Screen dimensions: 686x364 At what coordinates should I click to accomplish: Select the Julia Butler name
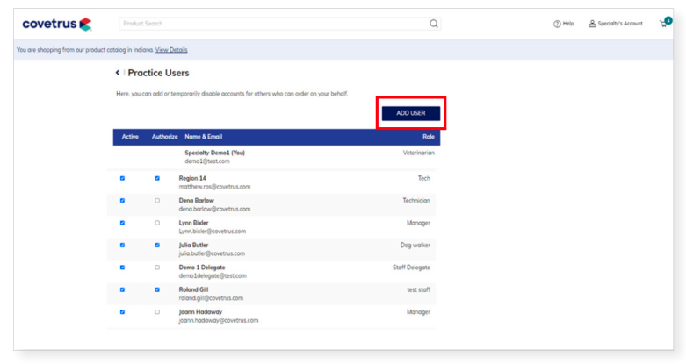193,245
